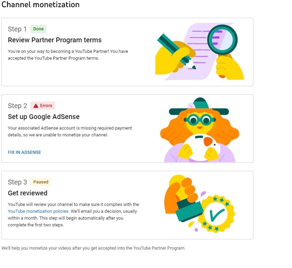Click the red warning triangle icon
The height and width of the screenshot is (268, 292).
point(36,106)
